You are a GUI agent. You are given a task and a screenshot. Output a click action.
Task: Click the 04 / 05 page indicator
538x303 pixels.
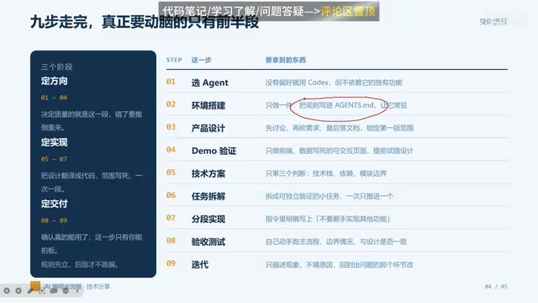point(496,286)
